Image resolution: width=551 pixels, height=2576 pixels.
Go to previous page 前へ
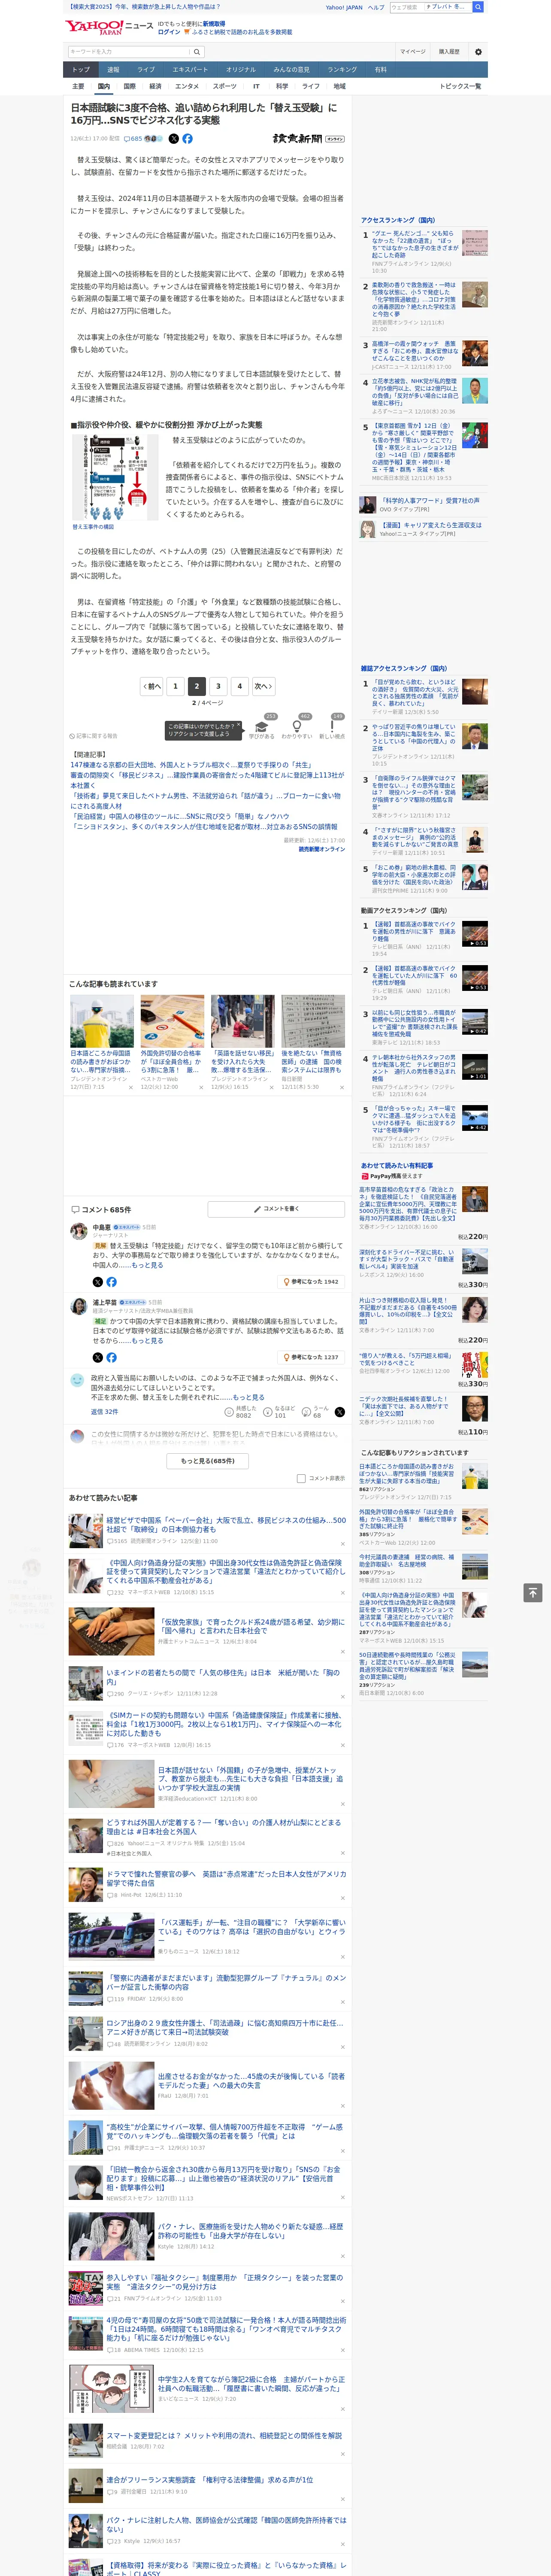[x=152, y=686]
